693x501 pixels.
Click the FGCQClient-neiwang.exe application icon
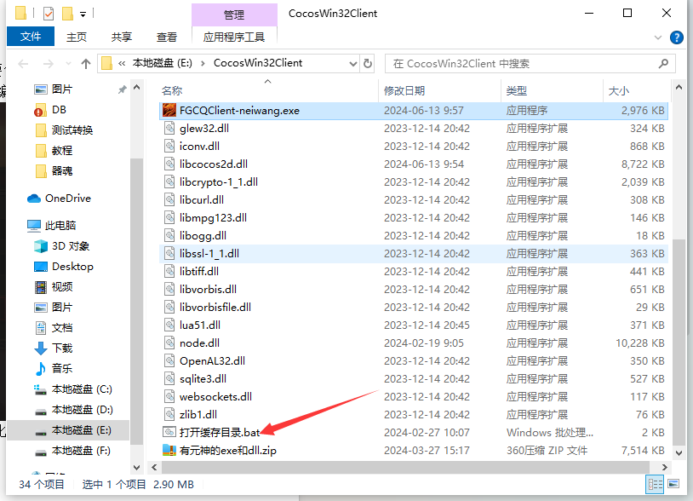169,110
